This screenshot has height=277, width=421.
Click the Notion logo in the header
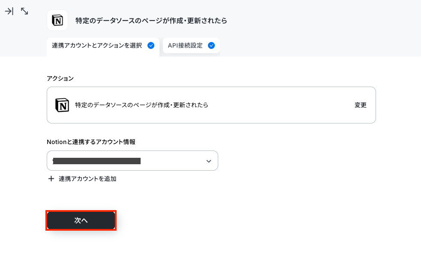(57, 21)
